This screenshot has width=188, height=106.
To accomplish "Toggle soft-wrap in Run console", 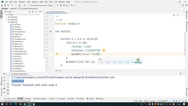I will [x=8, y=84].
